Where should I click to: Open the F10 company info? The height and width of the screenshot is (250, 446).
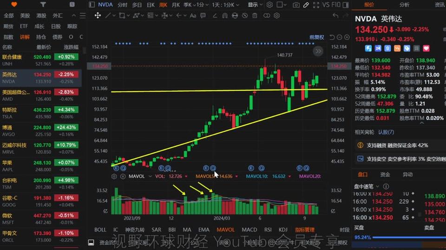tap(336, 5)
